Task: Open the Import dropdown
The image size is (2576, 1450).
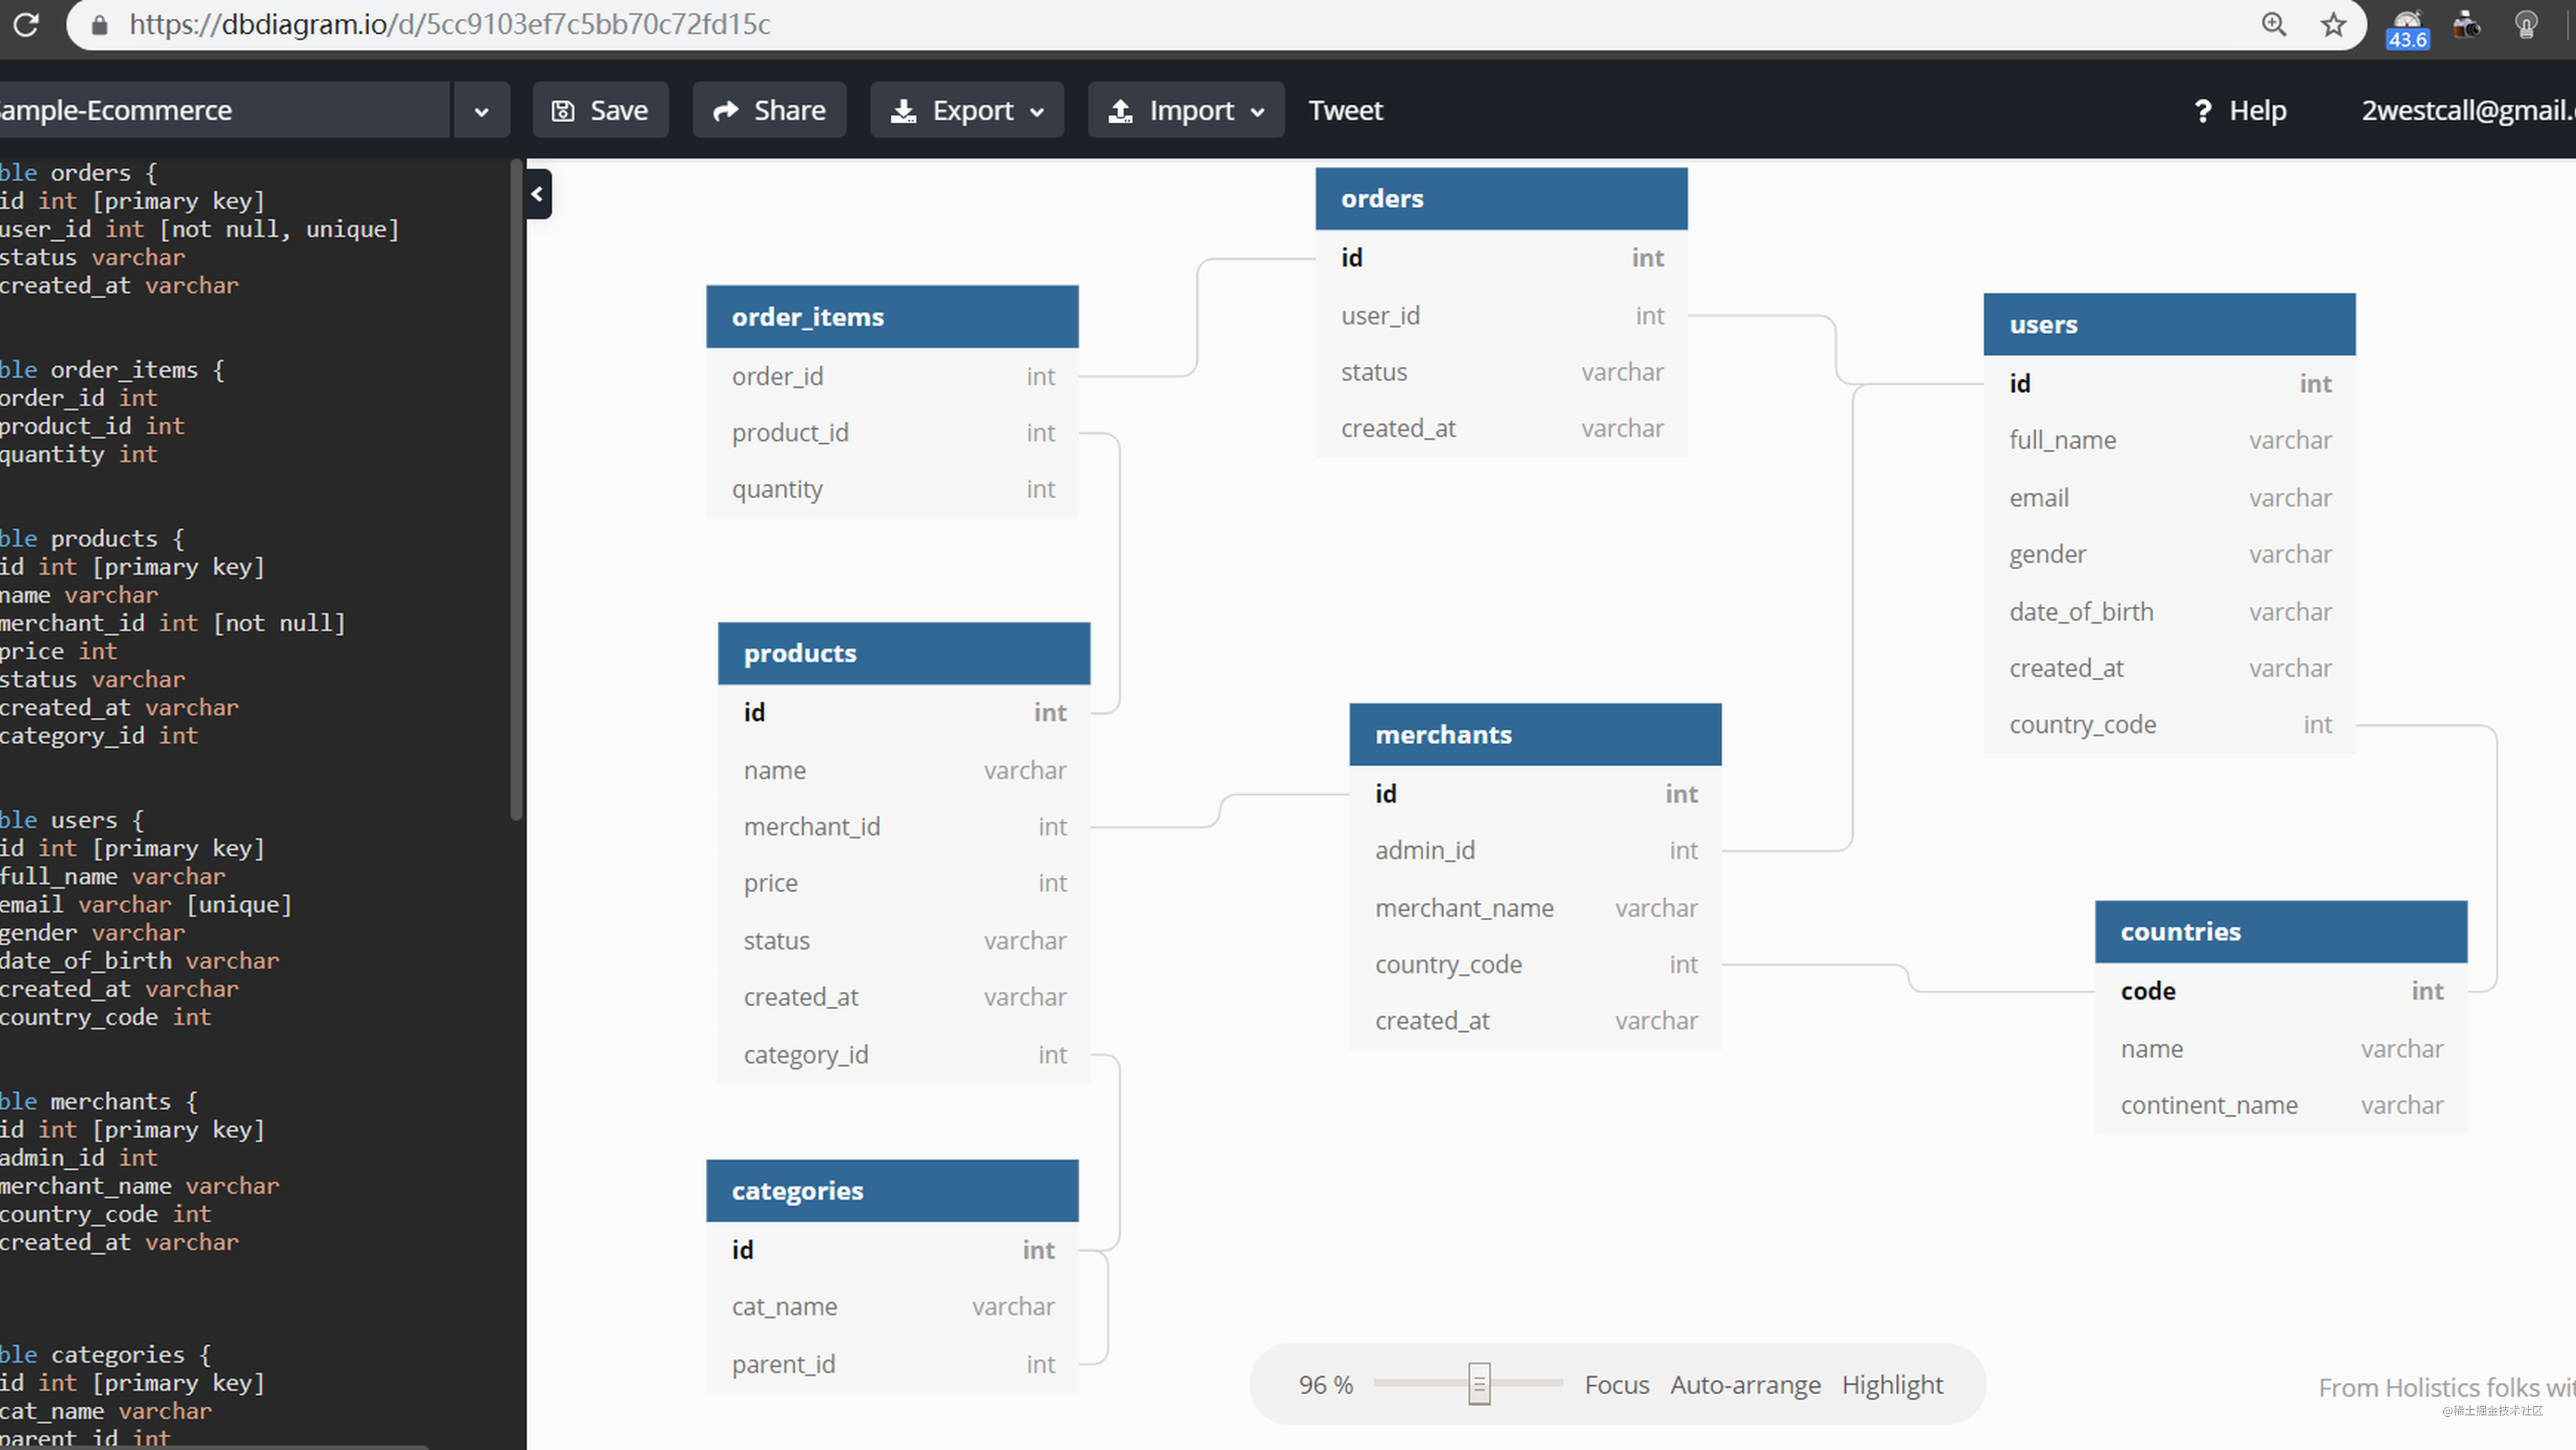Action: (x=1185, y=110)
